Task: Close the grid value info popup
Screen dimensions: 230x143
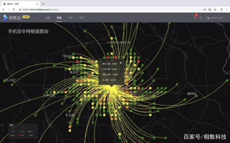Action: point(121,63)
